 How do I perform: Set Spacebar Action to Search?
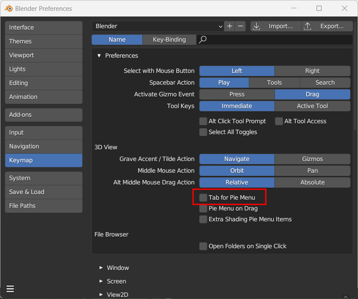click(x=325, y=82)
